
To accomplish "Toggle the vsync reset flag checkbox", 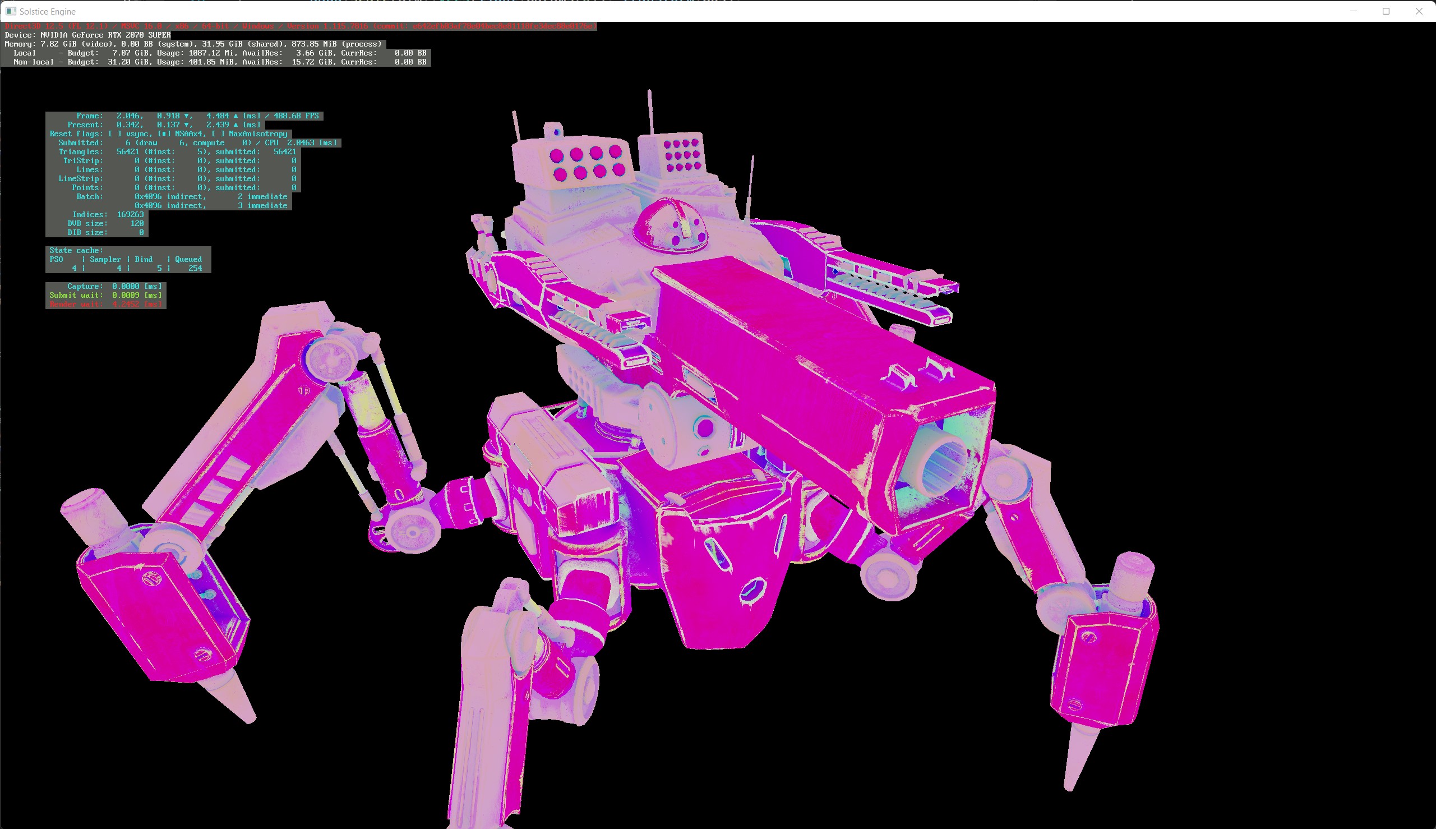I will coord(115,134).
